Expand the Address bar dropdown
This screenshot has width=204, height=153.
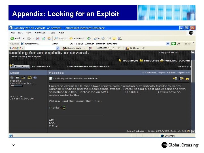168,44
